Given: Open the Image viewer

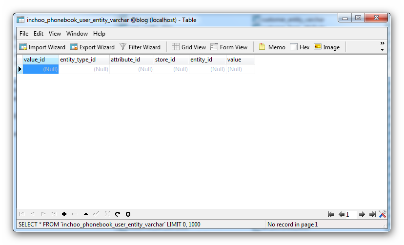Looking at the screenshot, I should point(326,47).
